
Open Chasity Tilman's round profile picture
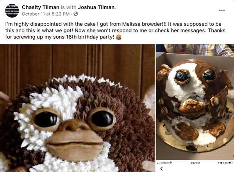coord(12,11)
